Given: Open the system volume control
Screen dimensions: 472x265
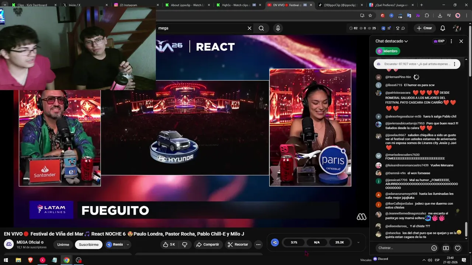Looking at the screenshot, I should click(x=430, y=260).
